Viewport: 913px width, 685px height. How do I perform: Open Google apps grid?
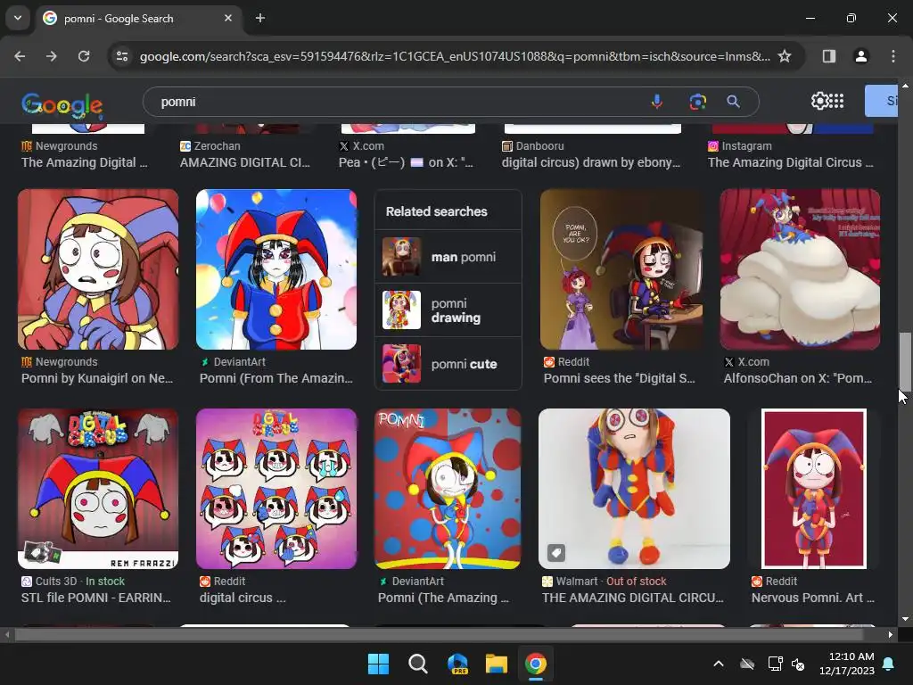point(836,101)
